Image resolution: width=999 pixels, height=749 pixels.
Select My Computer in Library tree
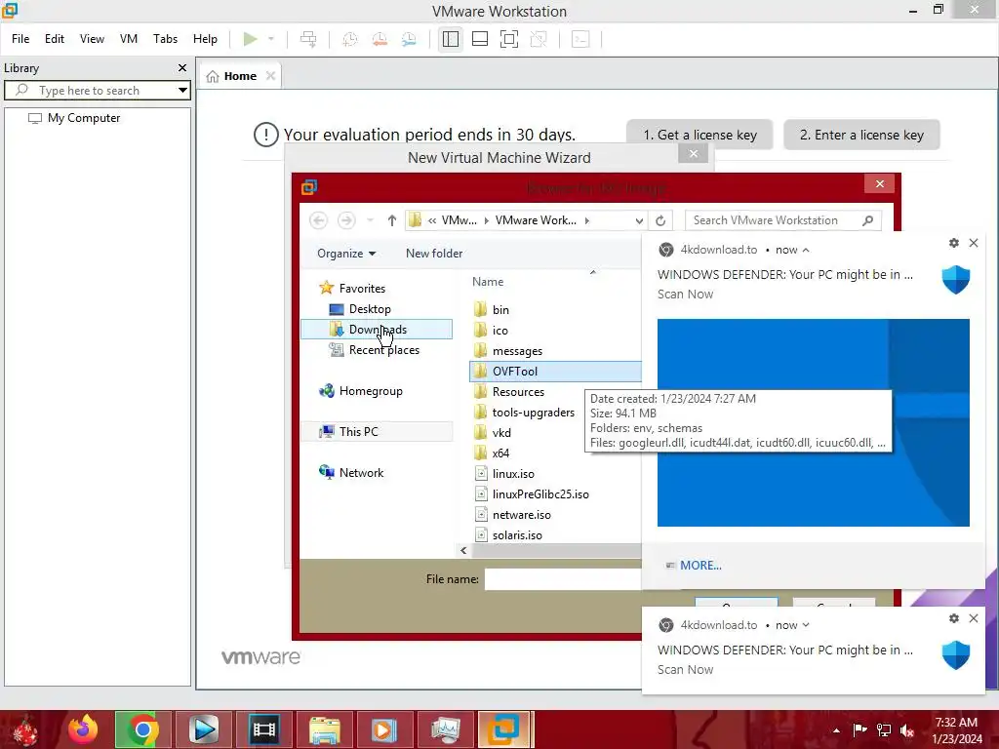[84, 118]
